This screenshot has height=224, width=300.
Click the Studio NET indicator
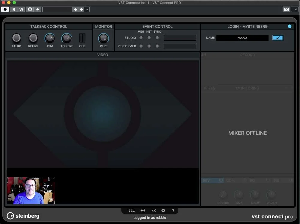149,38
